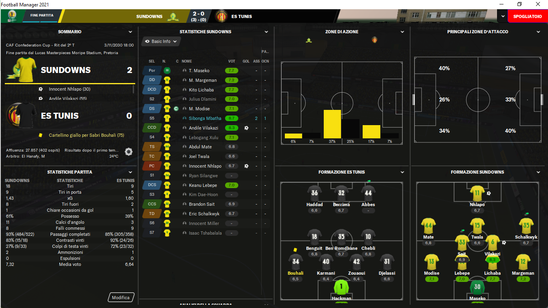This screenshot has width=548, height=308.
Task: Open Keanu Lebepe's player link
Action: pyautogui.click(x=203, y=185)
